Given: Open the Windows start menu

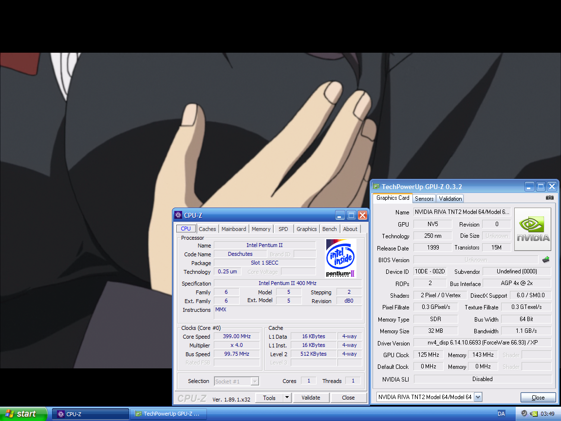Looking at the screenshot, I should (x=23, y=414).
